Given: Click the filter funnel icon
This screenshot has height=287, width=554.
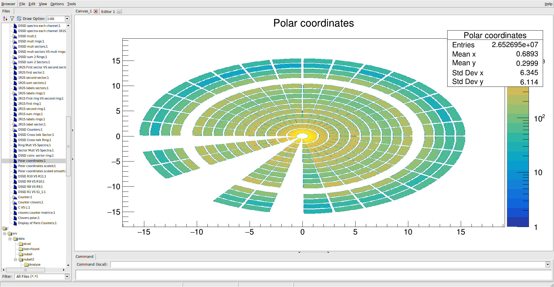Looking at the screenshot, I should click(12, 19).
